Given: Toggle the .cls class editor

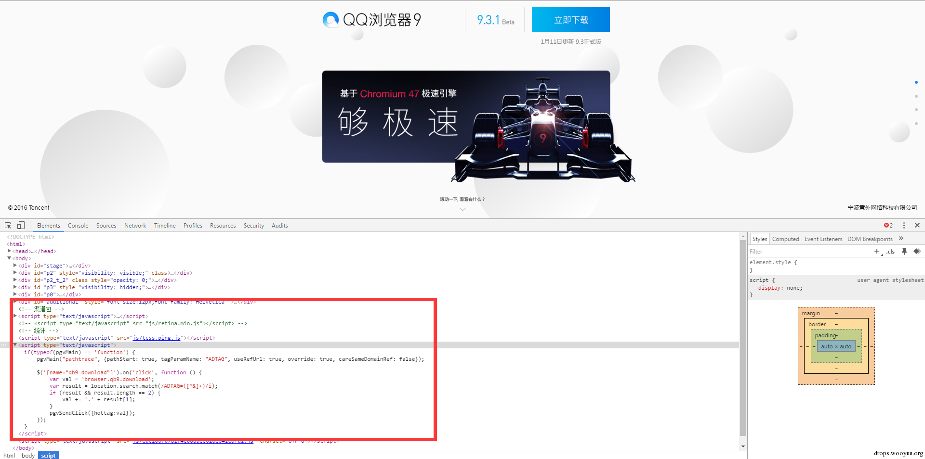Looking at the screenshot, I should [890, 252].
